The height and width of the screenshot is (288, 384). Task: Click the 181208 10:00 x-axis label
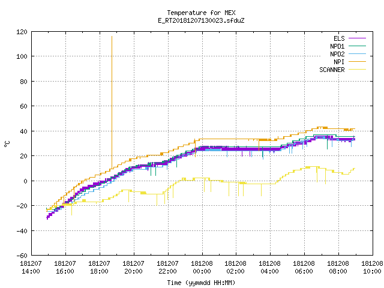tap(372, 268)
